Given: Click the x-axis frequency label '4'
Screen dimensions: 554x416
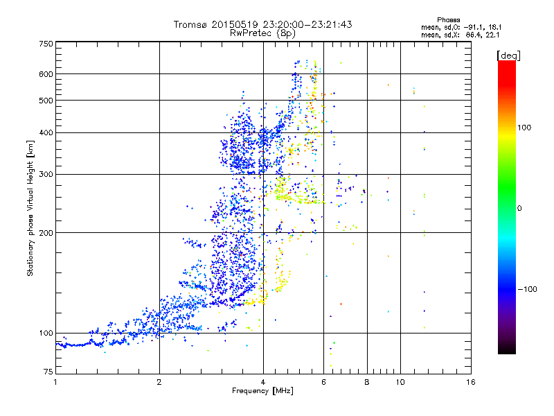Looking at the screenshot, I should click(x=263, y=382).
